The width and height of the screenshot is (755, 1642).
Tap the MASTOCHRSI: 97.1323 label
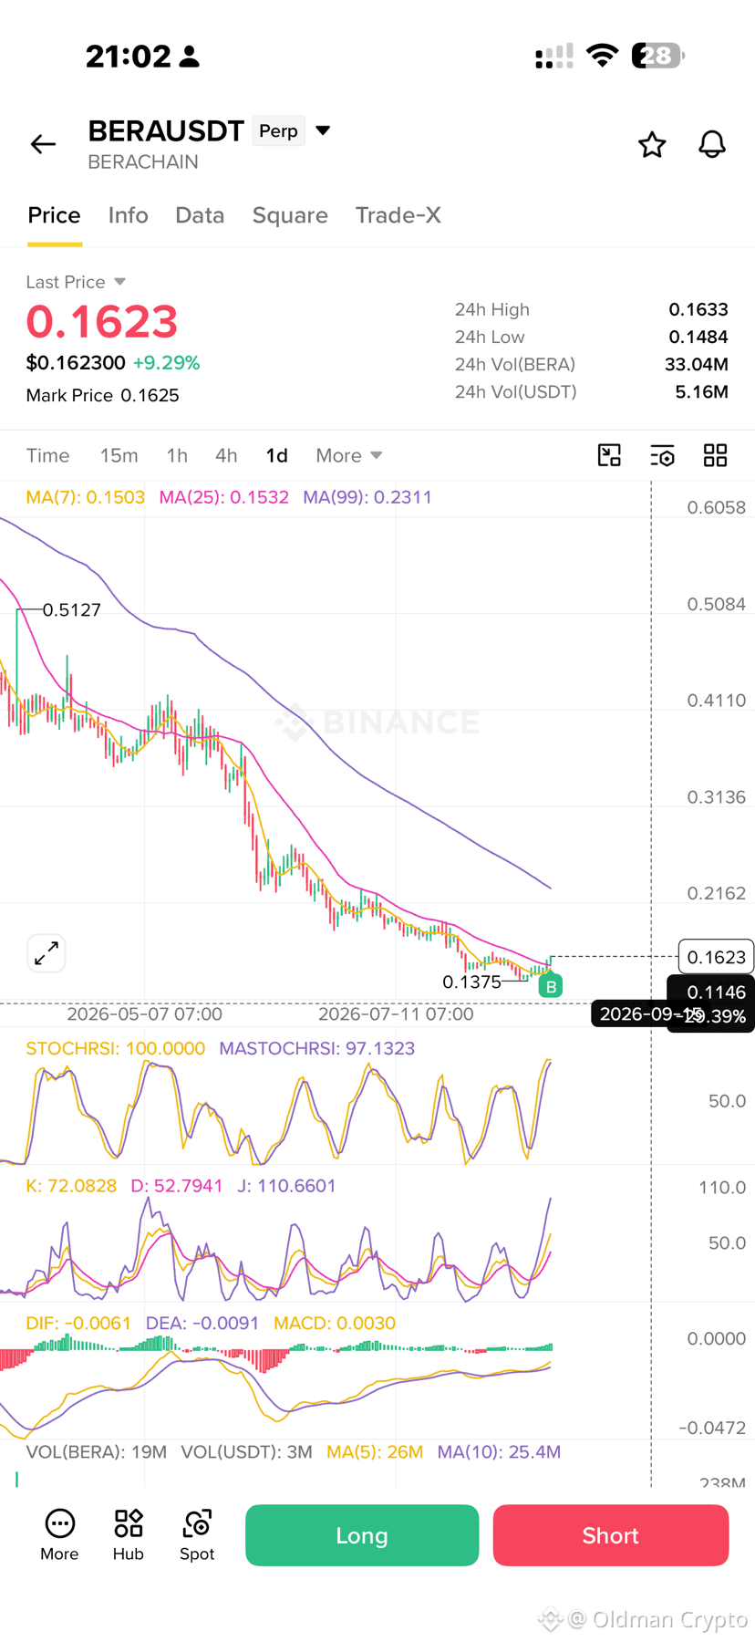[x=316, y=1048]
